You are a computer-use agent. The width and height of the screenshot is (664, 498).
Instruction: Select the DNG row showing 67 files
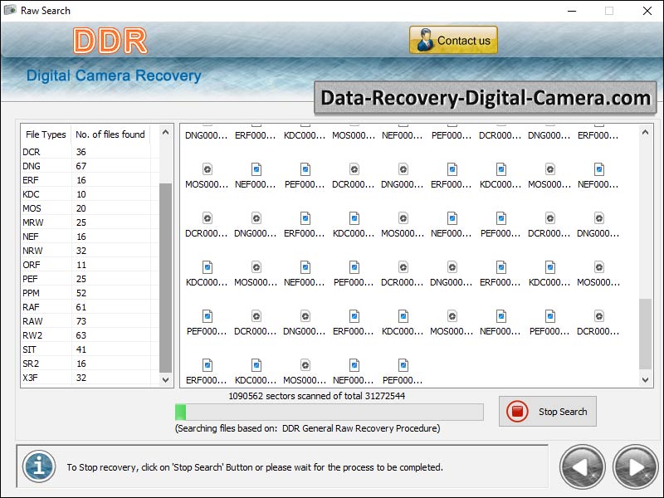[32, 166]
